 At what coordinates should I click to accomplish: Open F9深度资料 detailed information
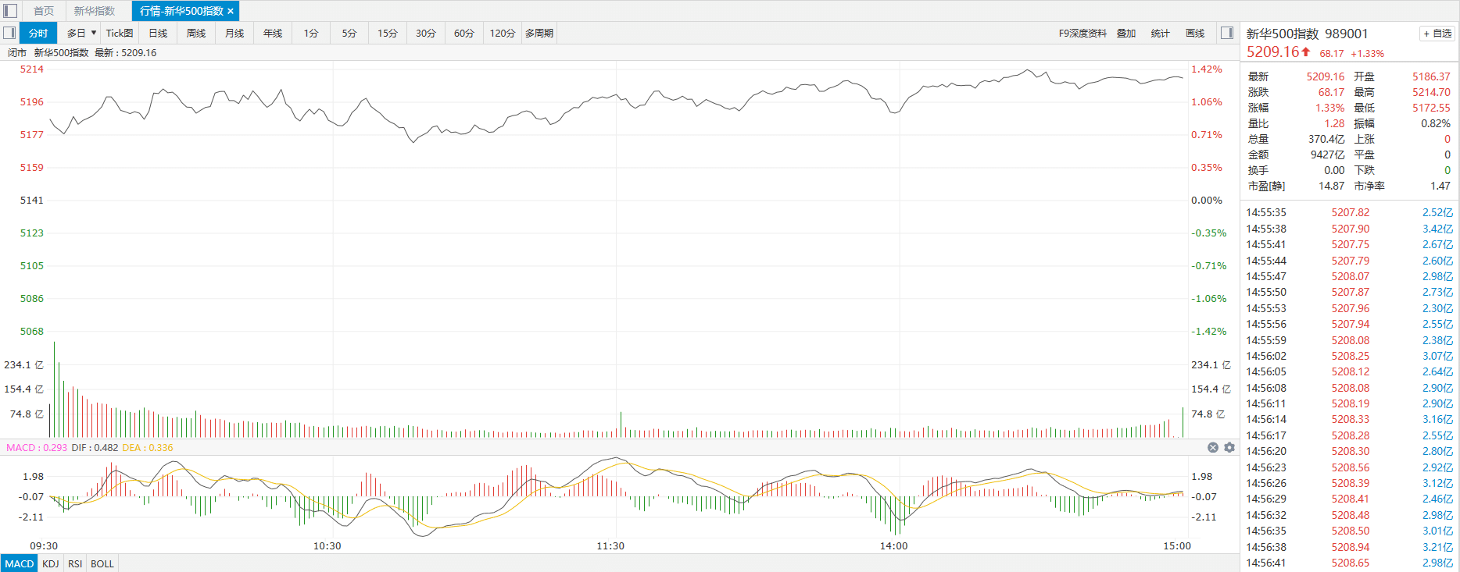1082,33
